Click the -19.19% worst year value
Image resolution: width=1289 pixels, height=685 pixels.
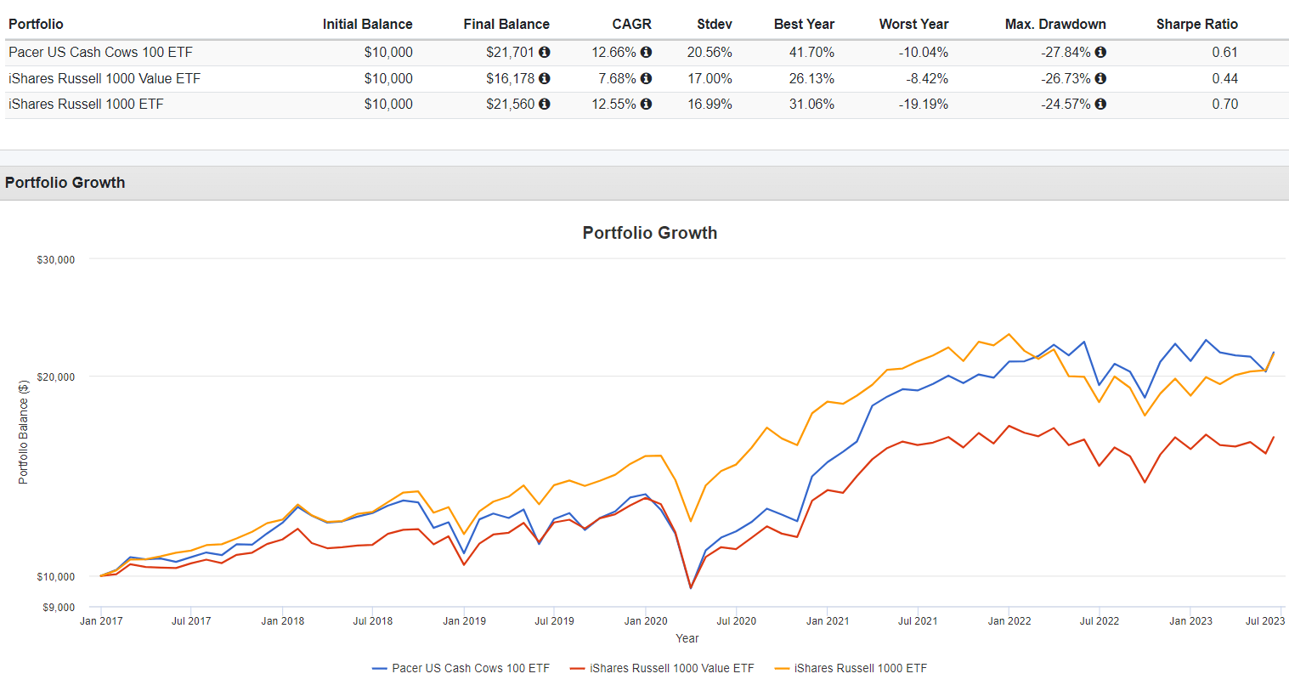(x=924, y=104)
